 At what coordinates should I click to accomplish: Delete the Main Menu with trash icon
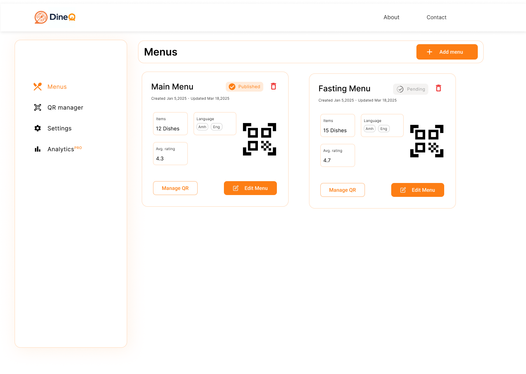(x=273, y=86)
